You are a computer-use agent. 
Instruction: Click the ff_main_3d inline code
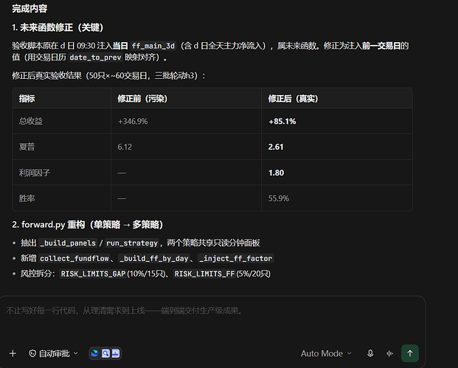[153, 46]
